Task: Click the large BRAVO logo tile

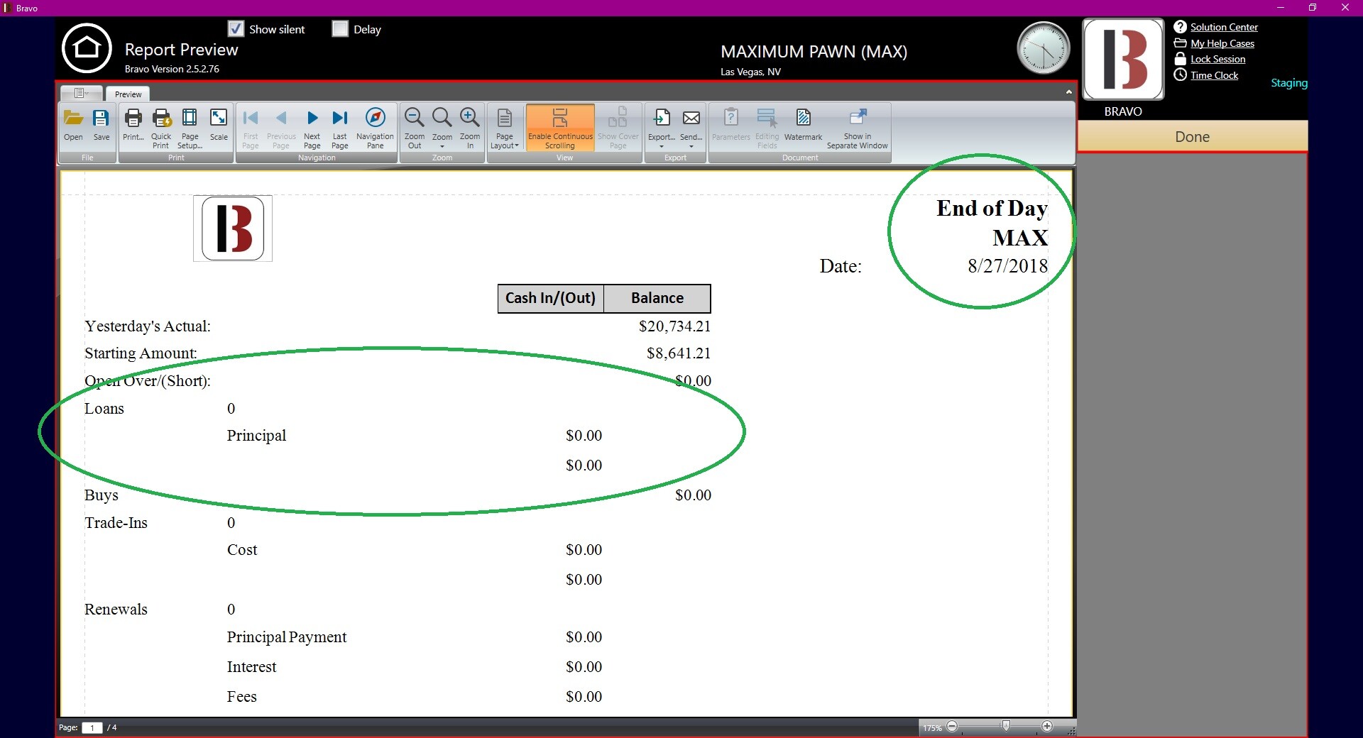Action: click(1123, 59)
